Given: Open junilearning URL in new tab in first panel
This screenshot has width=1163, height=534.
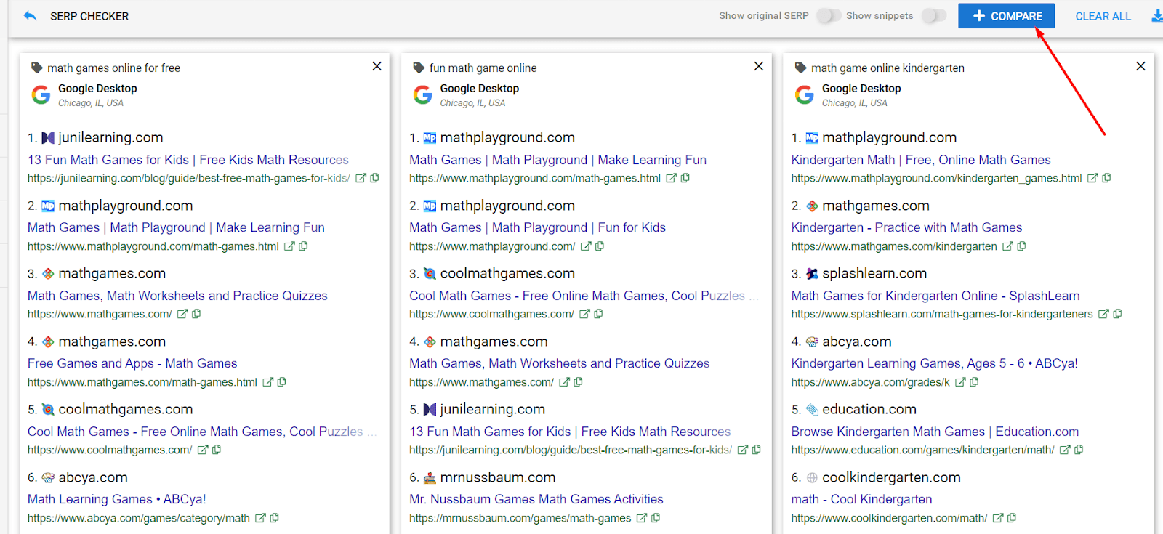Looking at the screenshot, I should click(361, 178).
